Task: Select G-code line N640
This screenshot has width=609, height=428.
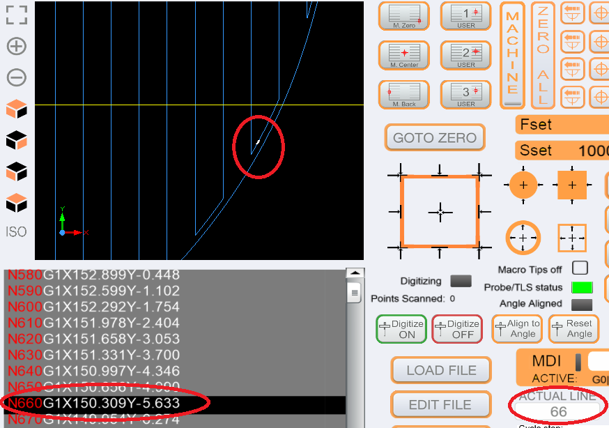Action: click(x=175, y=371)
